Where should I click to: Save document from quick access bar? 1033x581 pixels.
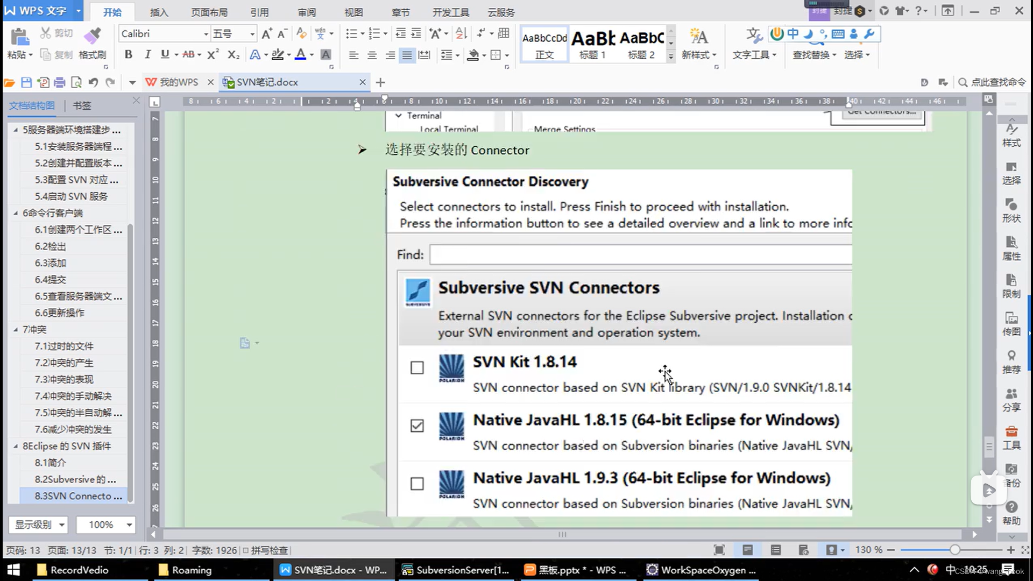click(26, 82)
